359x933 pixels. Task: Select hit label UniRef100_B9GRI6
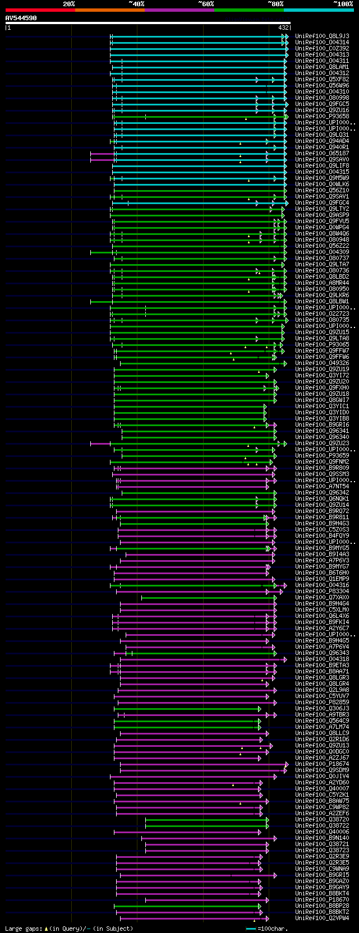[322, 424]
